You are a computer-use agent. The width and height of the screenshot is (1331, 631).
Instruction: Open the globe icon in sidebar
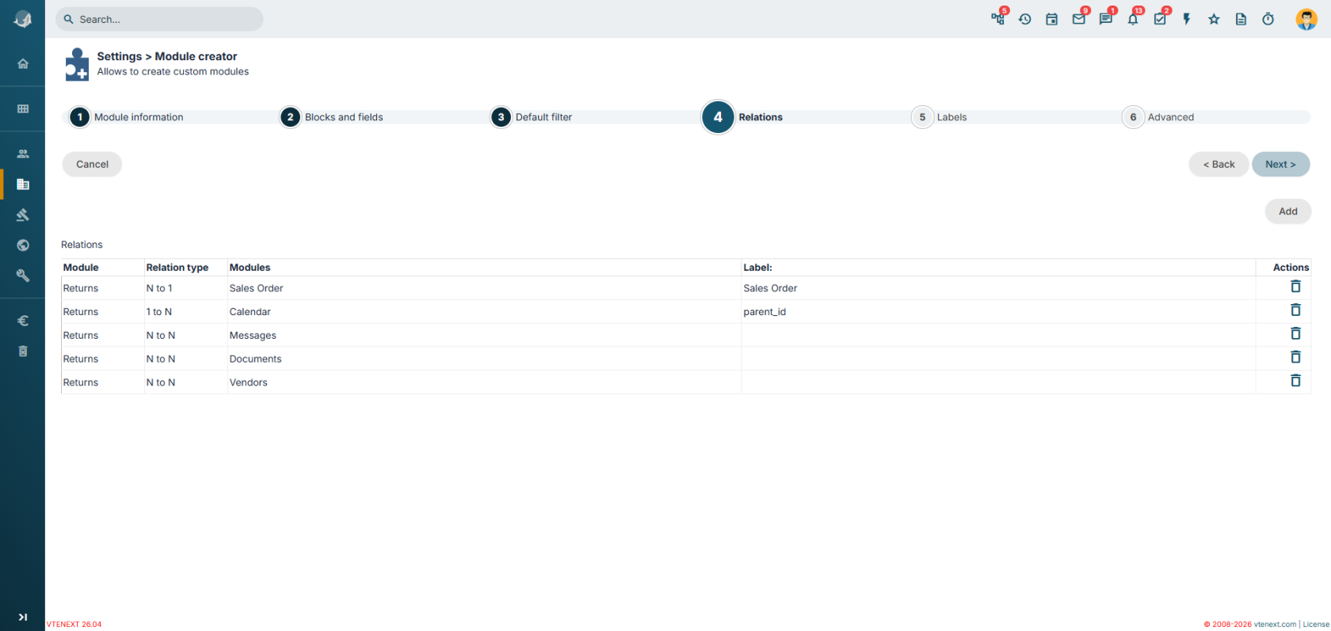pos(23,245)
